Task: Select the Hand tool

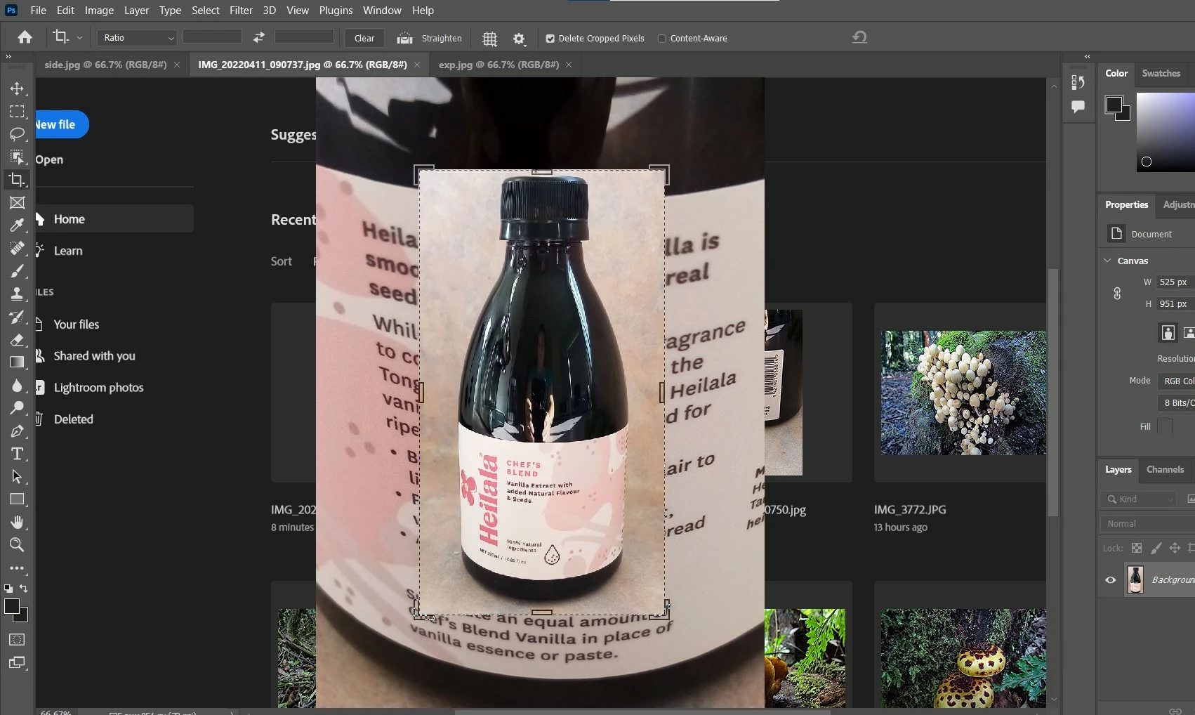Action: pos(17,522)
